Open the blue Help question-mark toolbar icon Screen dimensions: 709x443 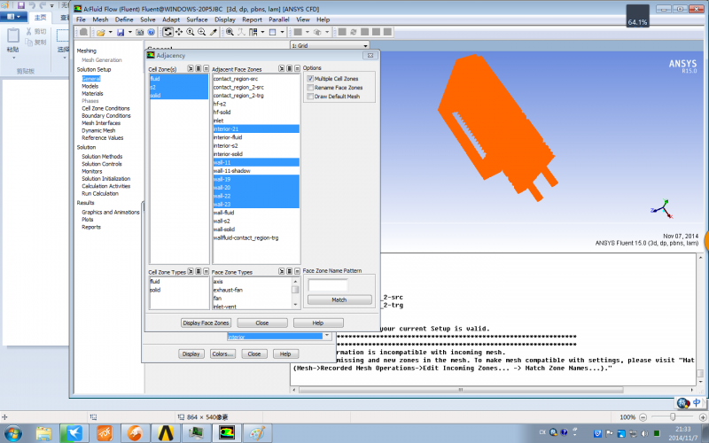(x=151, y=32)
